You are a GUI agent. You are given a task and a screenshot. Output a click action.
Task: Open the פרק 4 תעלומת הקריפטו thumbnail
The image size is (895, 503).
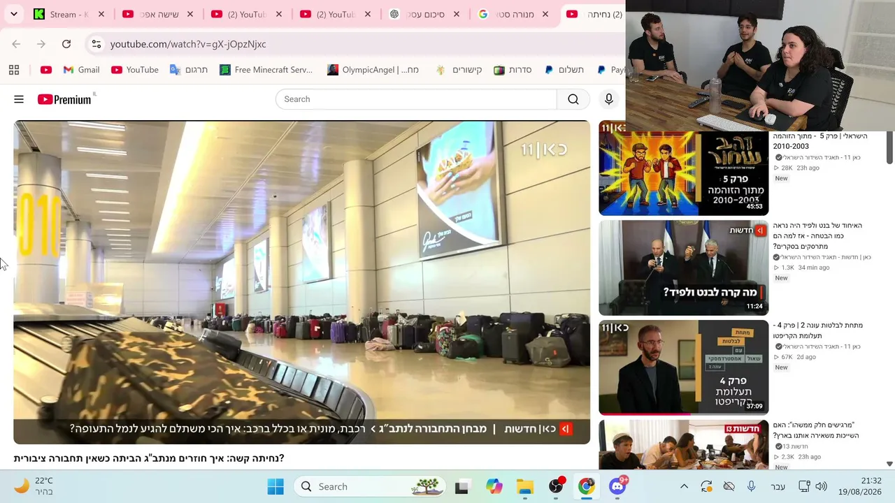(683, 367)
